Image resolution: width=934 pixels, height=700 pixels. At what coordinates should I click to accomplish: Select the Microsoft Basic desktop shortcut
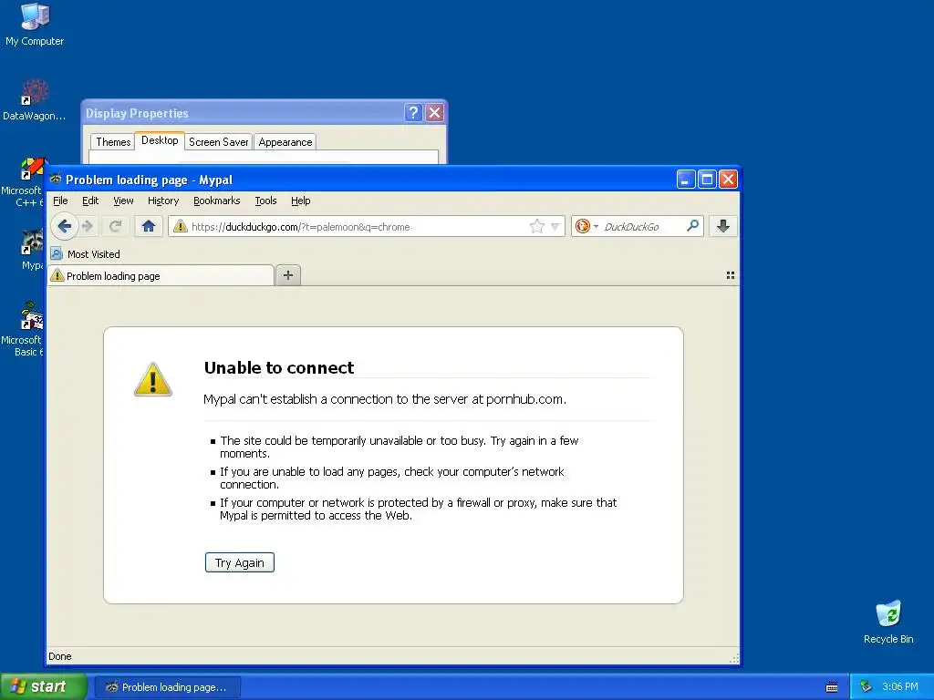tap(24, 329)
